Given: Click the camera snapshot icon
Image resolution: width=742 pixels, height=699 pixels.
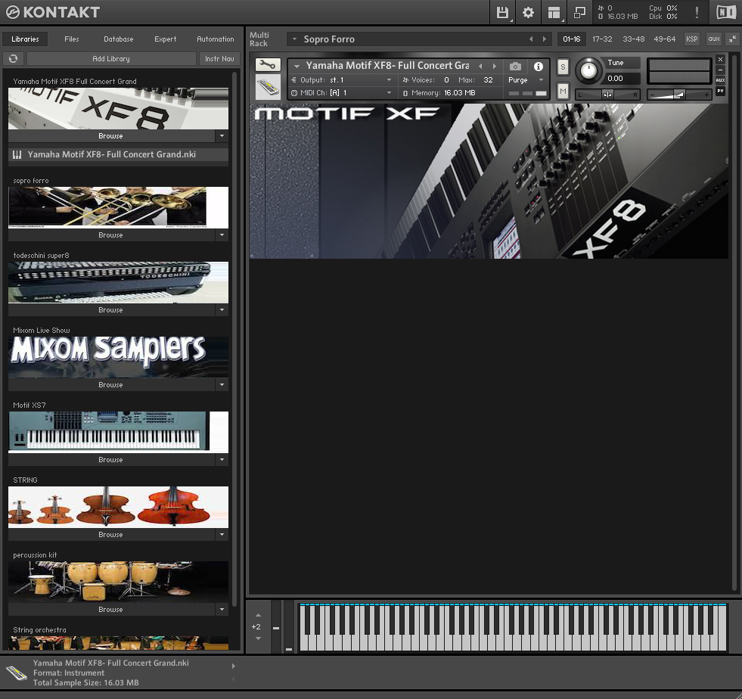Looking at the screenshot, I should coord(515,67).
